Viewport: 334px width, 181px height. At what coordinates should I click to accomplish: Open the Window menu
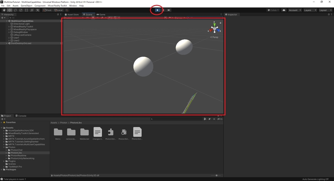tap(73, 6)
